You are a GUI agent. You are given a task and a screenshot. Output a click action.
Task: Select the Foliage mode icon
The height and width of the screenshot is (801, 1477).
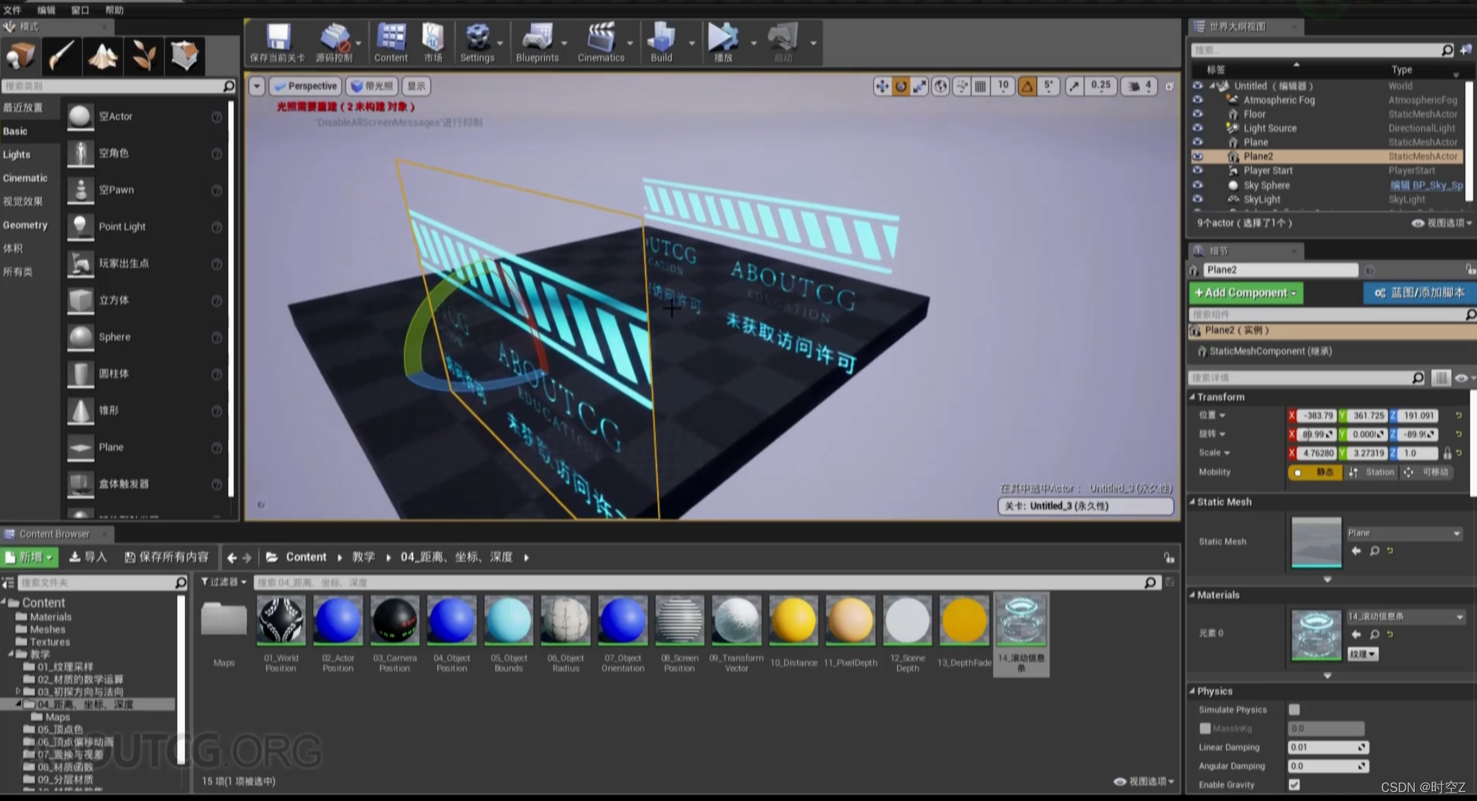pos(143,56)
